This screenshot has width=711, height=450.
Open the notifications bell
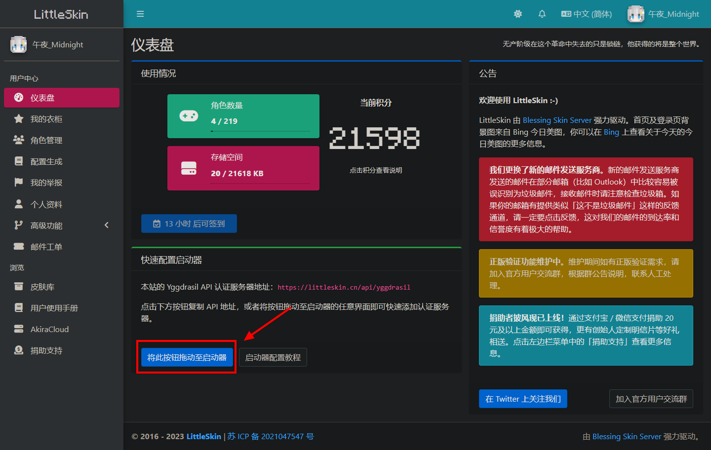pos(542,14)
